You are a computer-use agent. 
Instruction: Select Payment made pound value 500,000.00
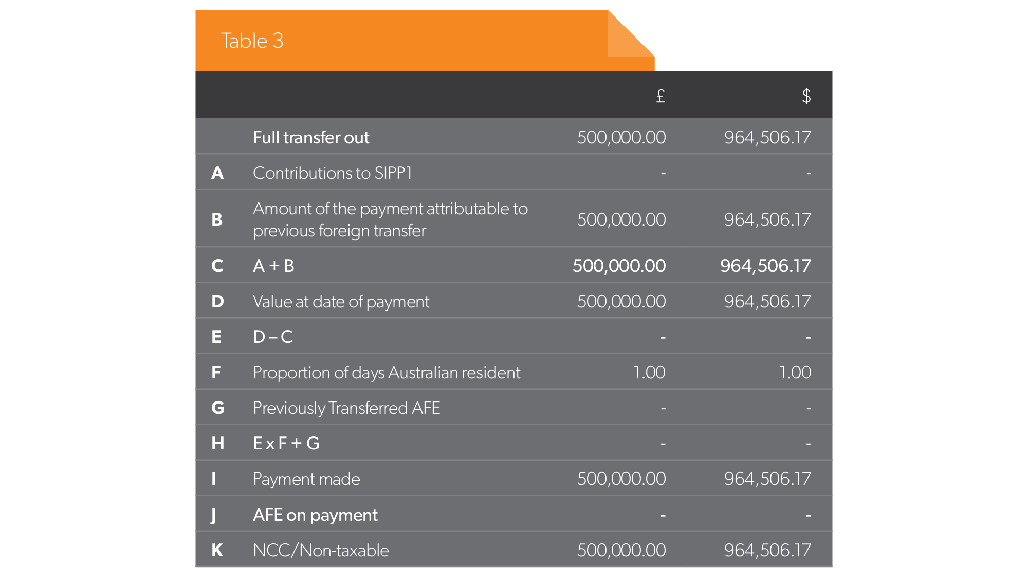click(x=621, y=479)
